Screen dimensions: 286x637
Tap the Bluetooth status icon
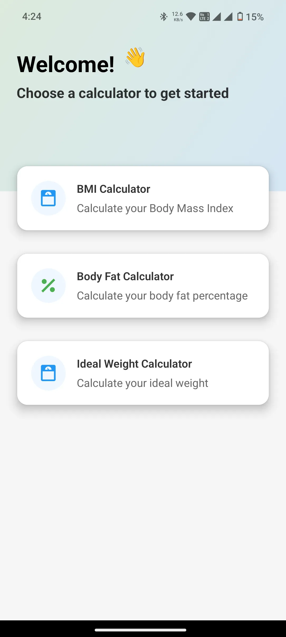(164, 17)
